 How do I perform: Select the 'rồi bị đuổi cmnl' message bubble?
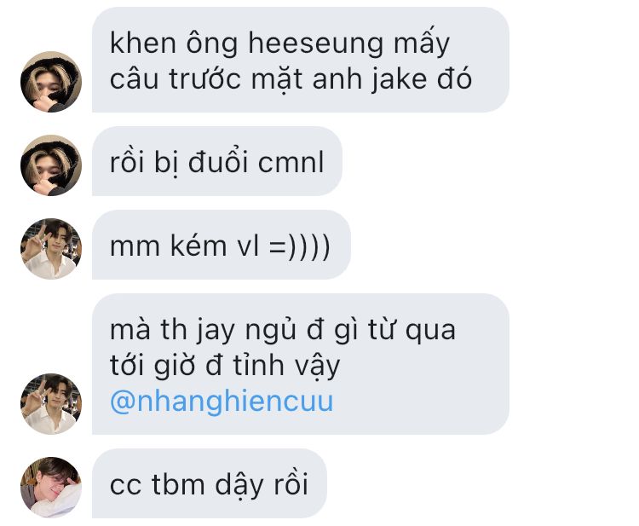[216, 161]
